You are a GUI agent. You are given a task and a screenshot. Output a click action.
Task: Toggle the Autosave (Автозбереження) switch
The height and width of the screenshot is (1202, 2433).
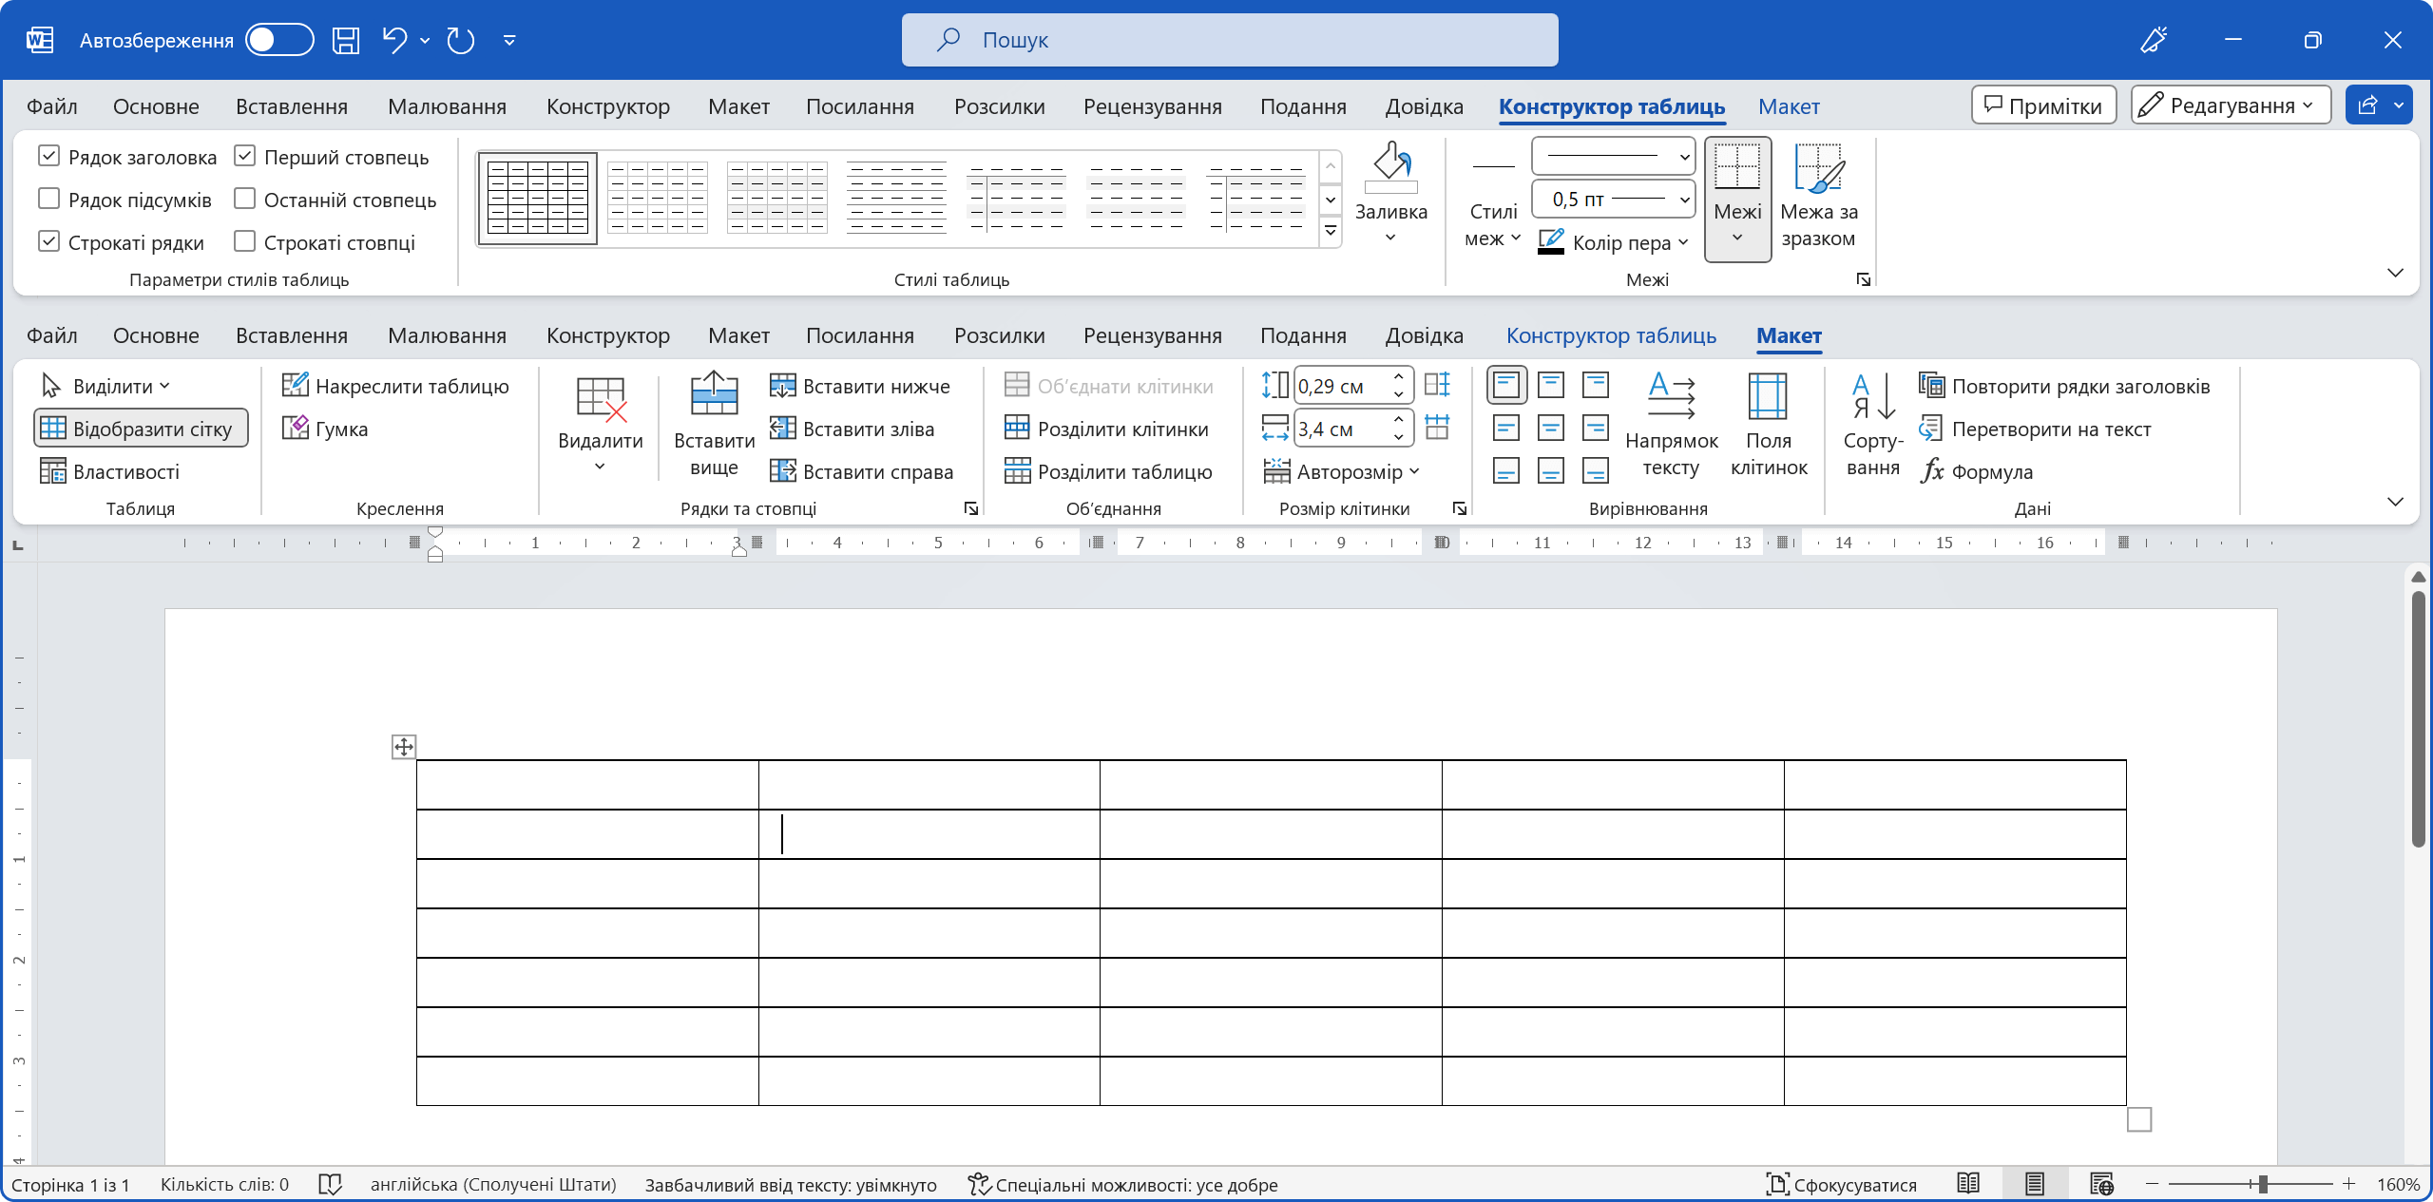pos(279,40)
